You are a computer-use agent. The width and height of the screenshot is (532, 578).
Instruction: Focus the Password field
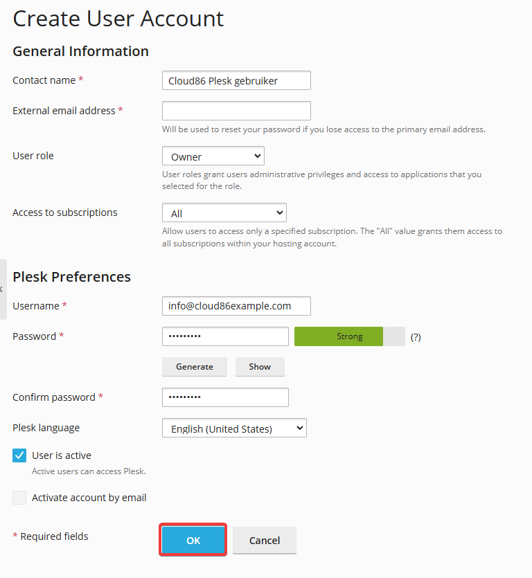tap(225, 336)
